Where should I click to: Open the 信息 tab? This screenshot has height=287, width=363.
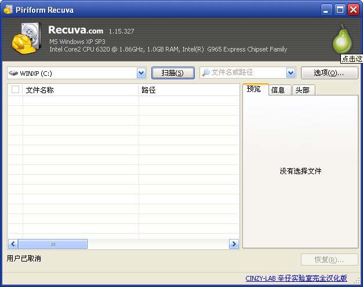[x=278, y=90]
